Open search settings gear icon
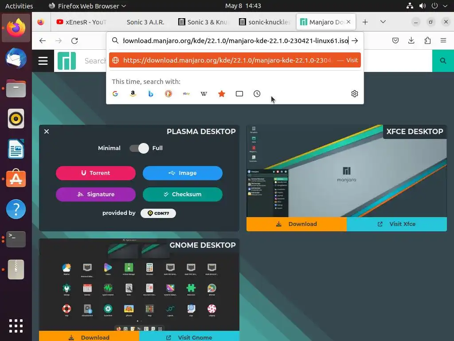Viewport: 454px width, 341px height. 354,94
